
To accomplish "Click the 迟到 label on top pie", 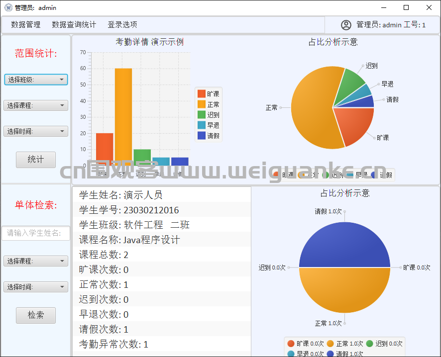I will tap(371, 66).
